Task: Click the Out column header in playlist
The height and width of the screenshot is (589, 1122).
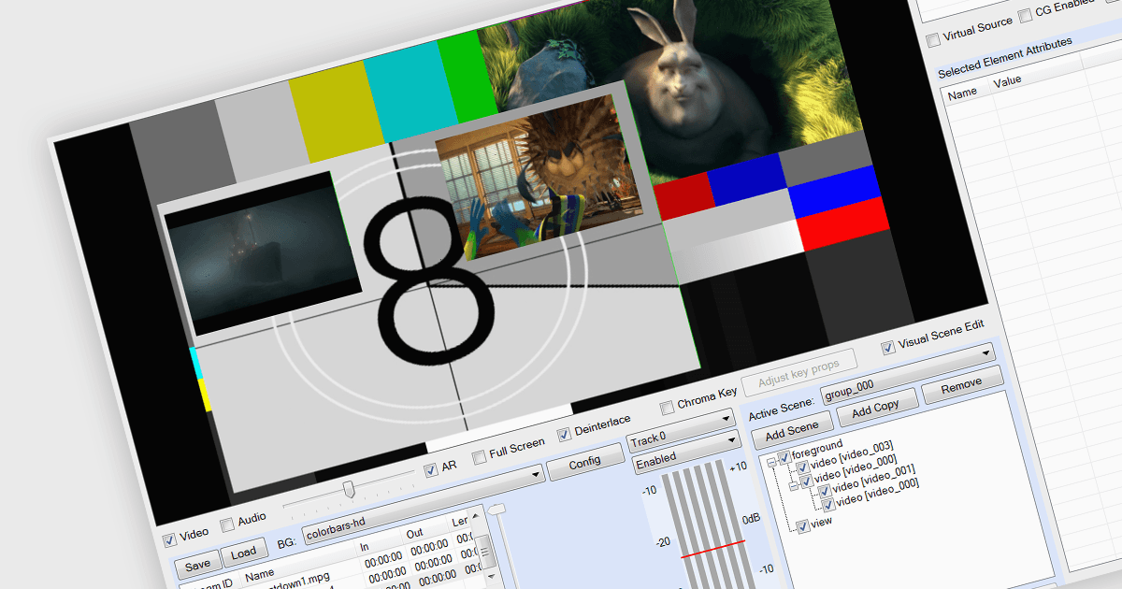Action: point(414,534)
